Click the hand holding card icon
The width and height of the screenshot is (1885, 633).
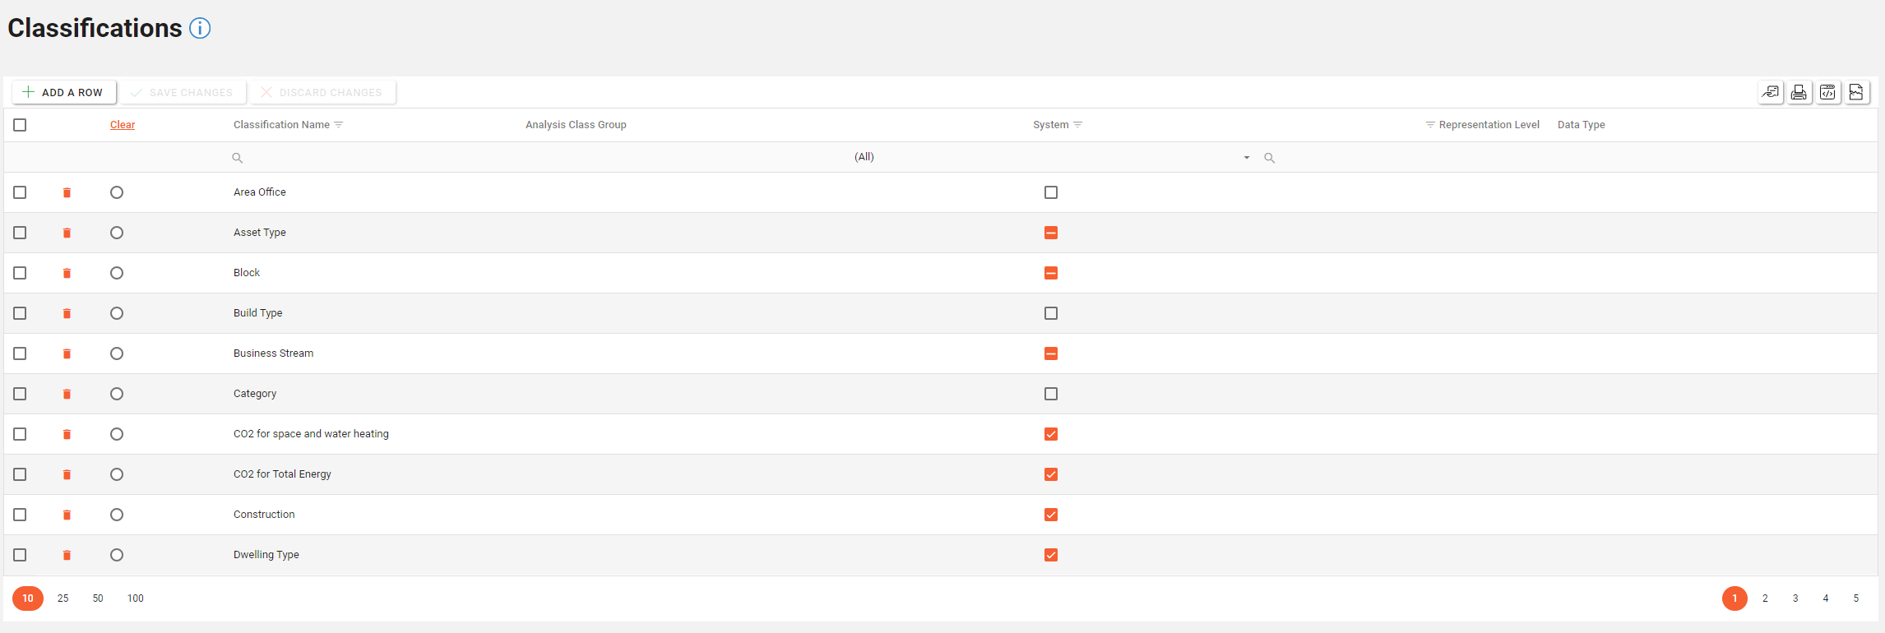pyautogui.click(x=1770, y=92)
